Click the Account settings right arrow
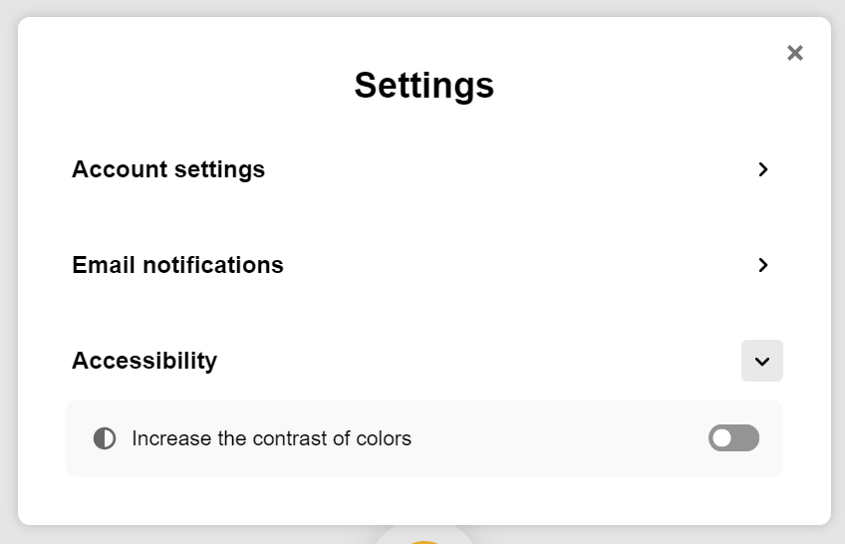Viewport: 845px width, 544px height. tap(763, 169)
